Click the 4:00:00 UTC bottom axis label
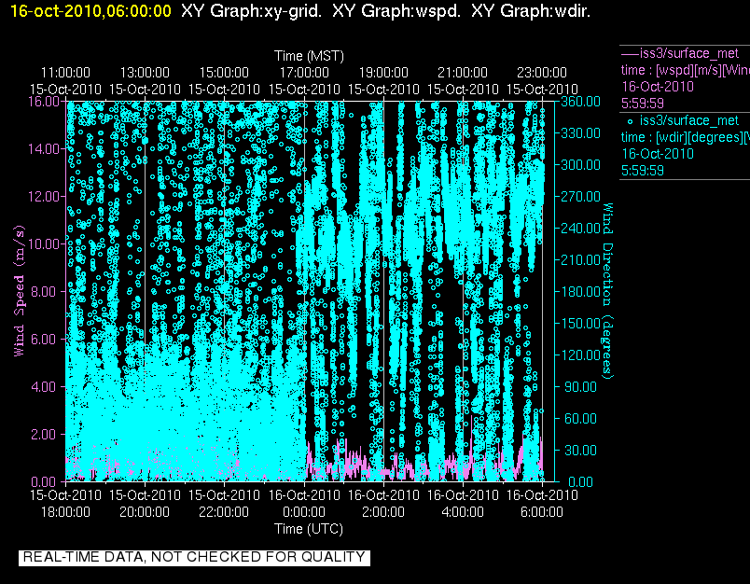 (463, 512)
